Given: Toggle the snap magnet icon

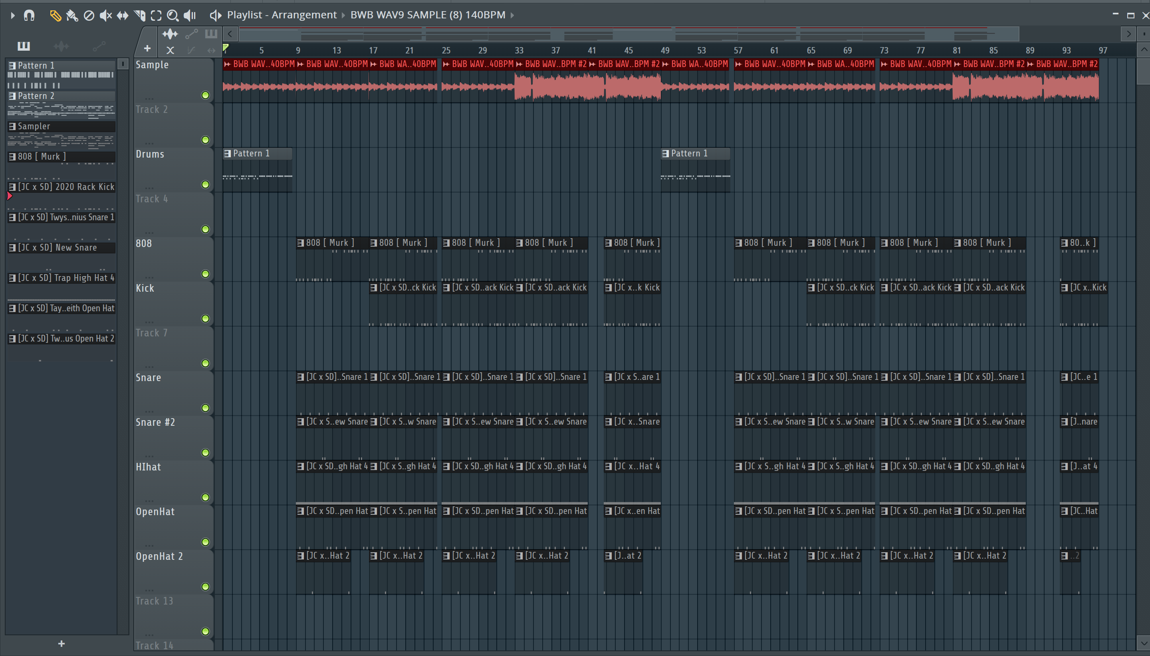Looking at the screenshot, I should click(x=29, y=16).
